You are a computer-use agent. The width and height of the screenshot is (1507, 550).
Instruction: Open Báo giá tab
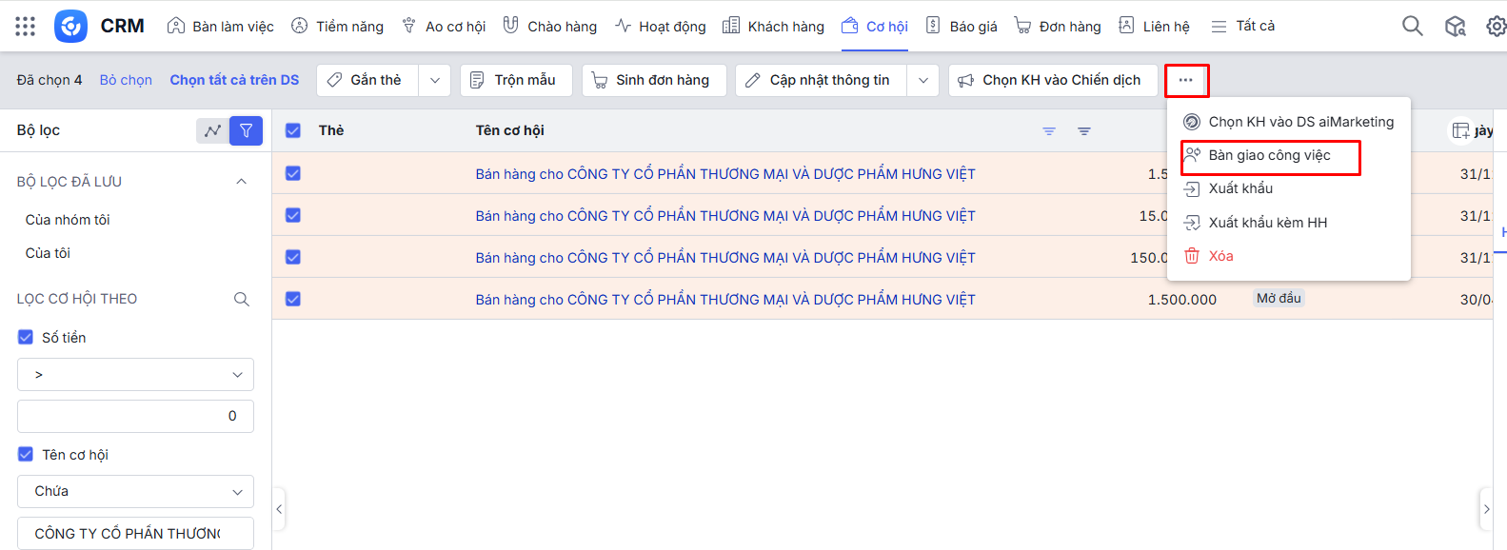[962, 27]
